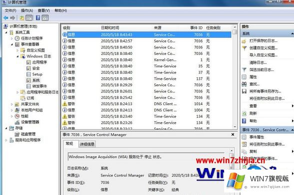Collapse the 系统工具 tree node
This screenshot has height=195, width=294.
pyautogui.click(x=6, y=32)
